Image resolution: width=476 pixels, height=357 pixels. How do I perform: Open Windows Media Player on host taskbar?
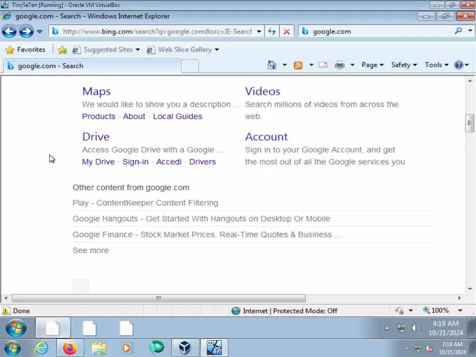(x=126, y=348)
